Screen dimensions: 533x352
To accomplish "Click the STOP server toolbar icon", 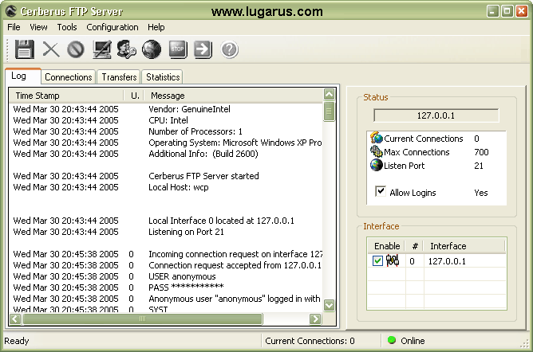I will [178, 49].
